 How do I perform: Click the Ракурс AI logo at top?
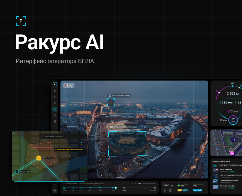click(x=21, y=21)
